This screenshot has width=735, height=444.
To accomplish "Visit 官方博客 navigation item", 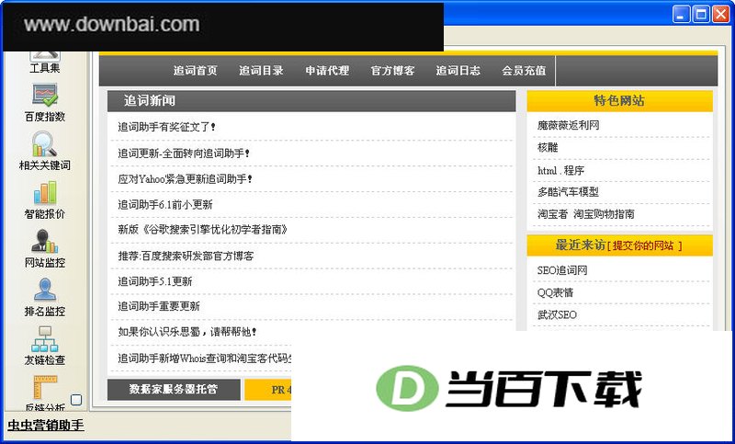I will coord(393,71).
